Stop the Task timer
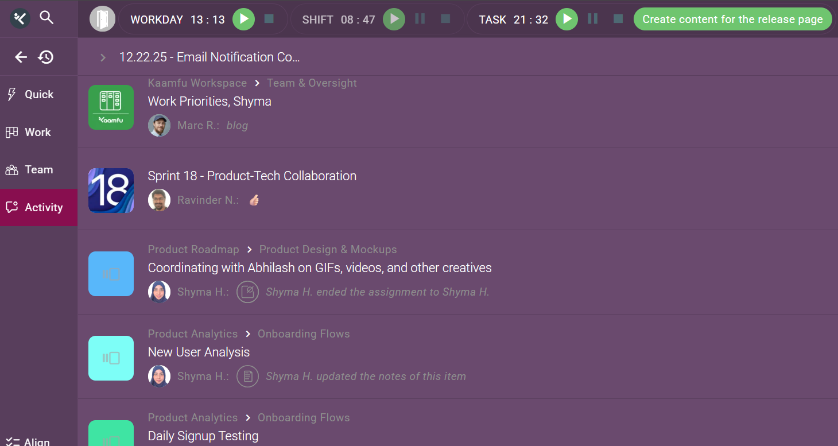The image size is (838, 446). coord(618,19)
